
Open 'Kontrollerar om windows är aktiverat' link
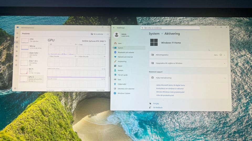pyautogui.click(x=170, y=89)
